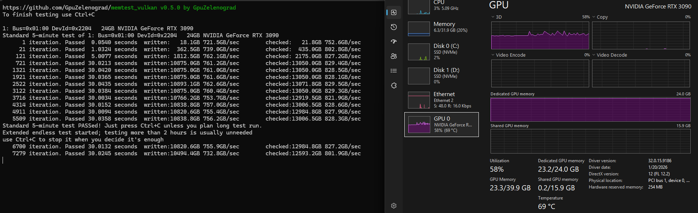
Task: Click GPU Memory 23.3/39.9 GB value
Action: pyautogui.click(x=510, y=188)
